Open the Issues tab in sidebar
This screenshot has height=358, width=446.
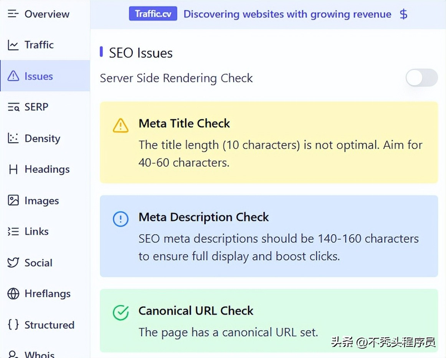(38, 76)
